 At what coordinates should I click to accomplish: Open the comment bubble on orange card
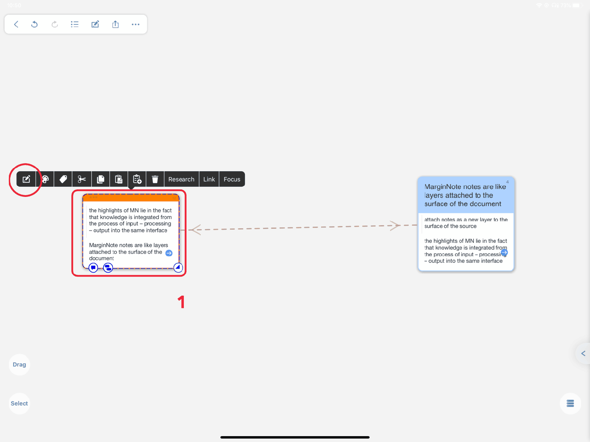point(93,268)
